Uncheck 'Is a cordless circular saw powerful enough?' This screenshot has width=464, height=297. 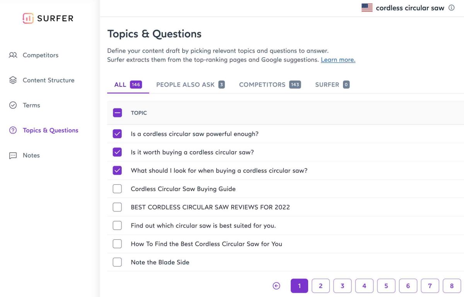[117, 134]
